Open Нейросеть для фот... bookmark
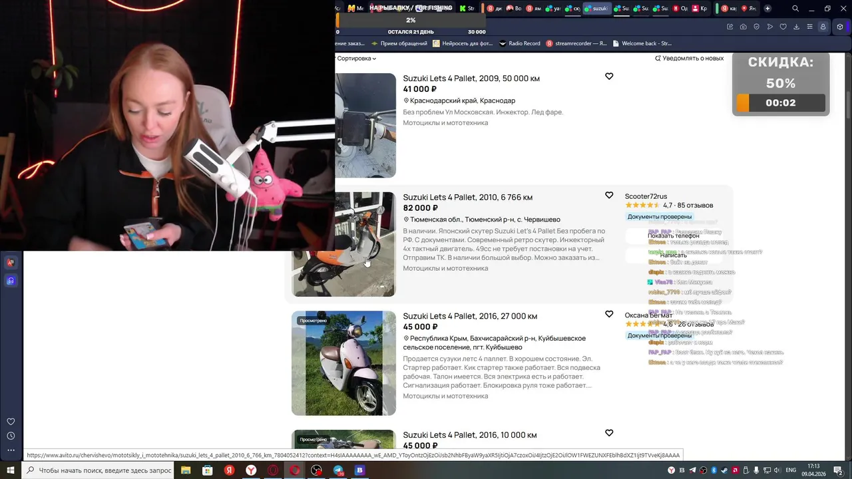 point(463,43)
